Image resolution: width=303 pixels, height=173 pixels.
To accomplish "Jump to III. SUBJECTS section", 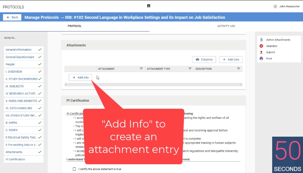I will coord(15,86).
